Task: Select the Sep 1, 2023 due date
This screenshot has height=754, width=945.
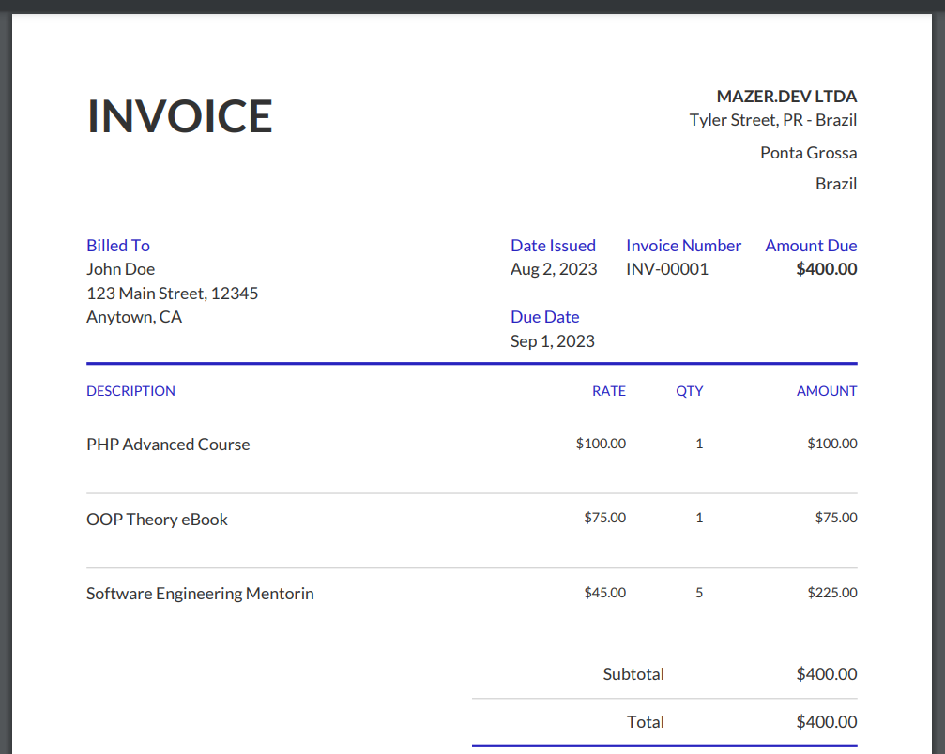Action: (x=552, y=341)
